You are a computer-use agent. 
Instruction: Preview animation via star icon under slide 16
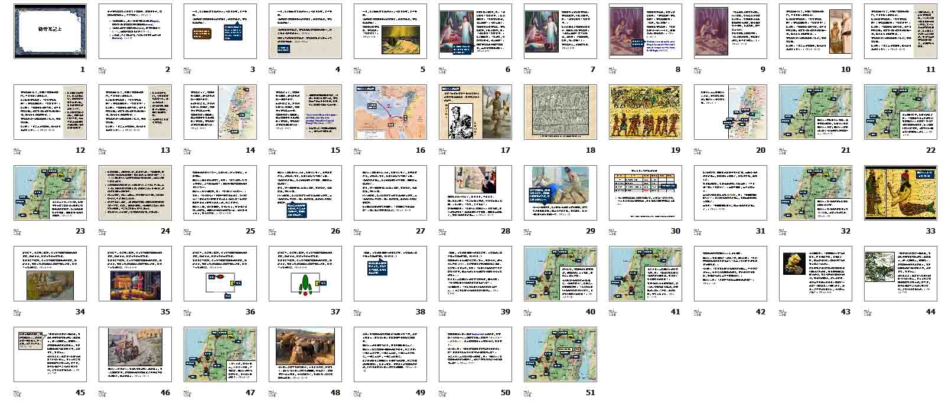(x=357, y=150)
